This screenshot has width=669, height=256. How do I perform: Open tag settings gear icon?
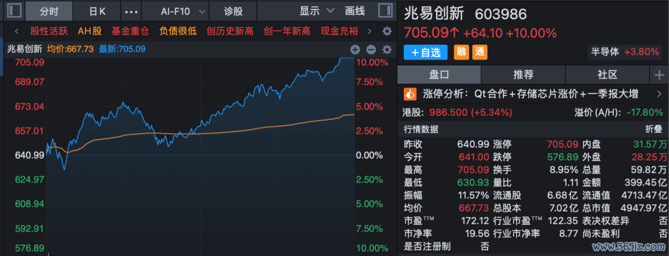click(387, 31)
